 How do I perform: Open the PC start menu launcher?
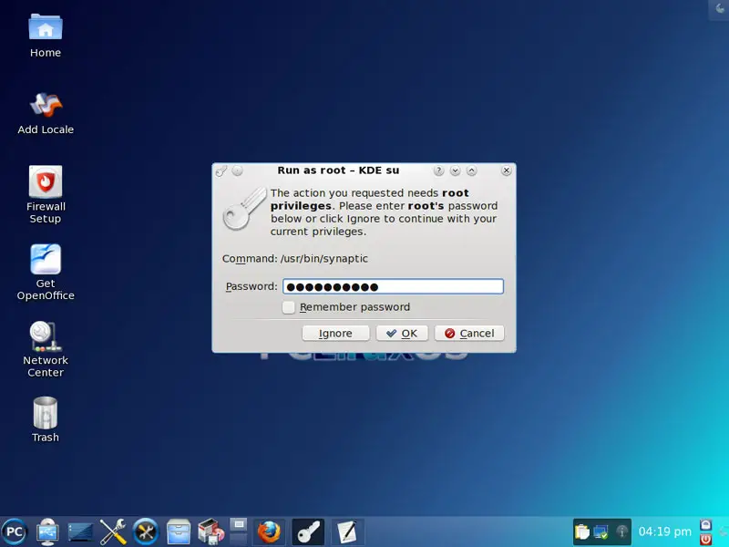[14, 531]
